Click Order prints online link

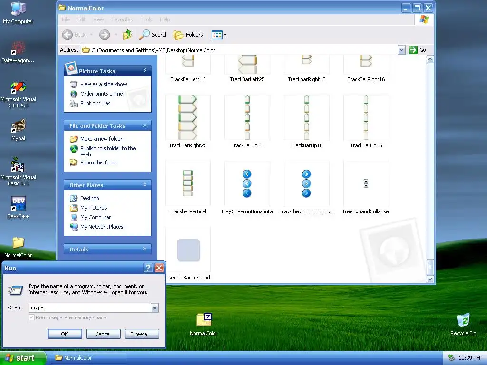102,94
